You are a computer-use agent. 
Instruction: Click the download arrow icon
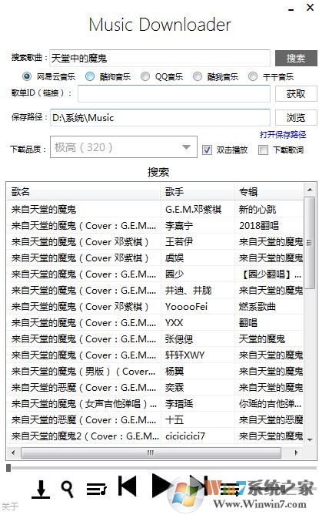(x=41, y=490)
